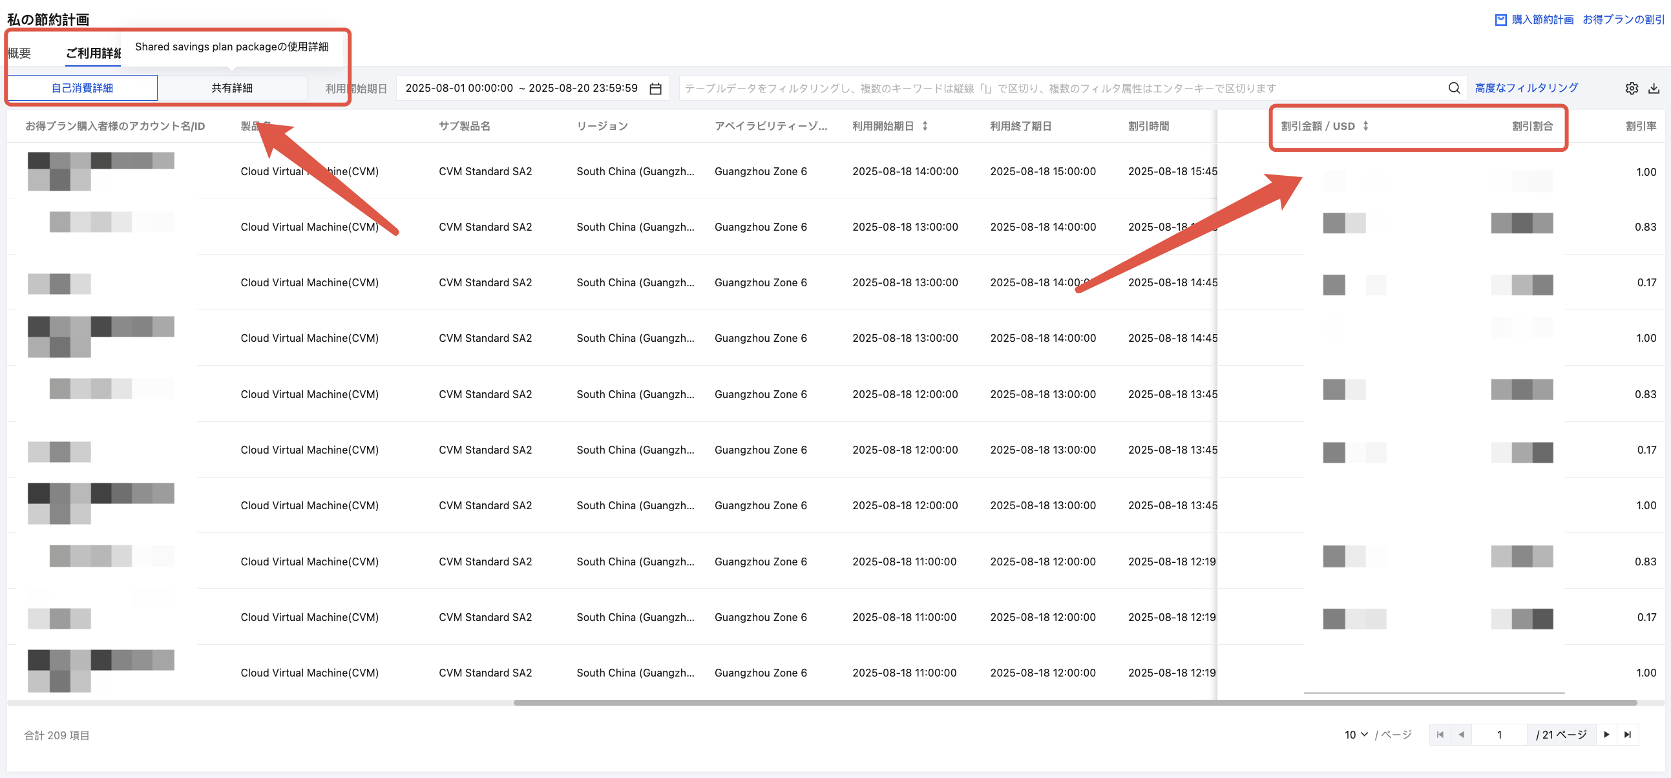Open the 概要 tab
Image resolution: width=1671 pixels, height=778 pixels.
click(19, 53)
